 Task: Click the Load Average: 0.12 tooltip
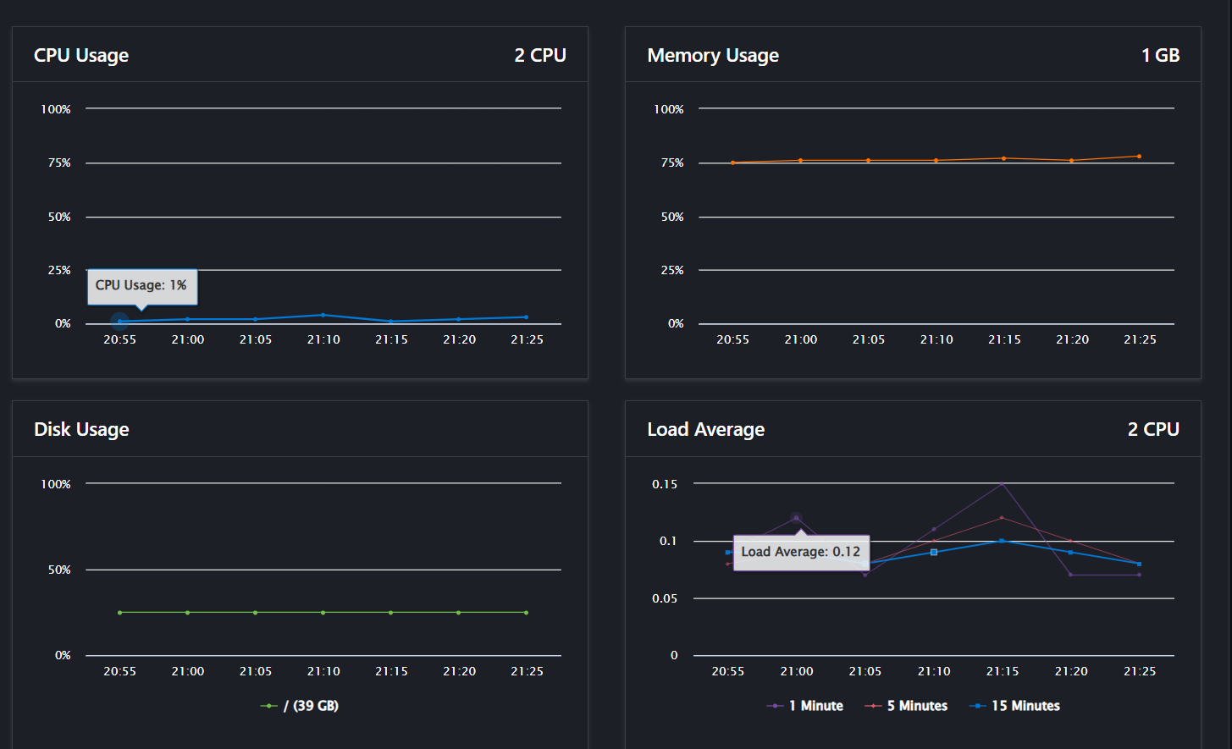coord(800,552)
